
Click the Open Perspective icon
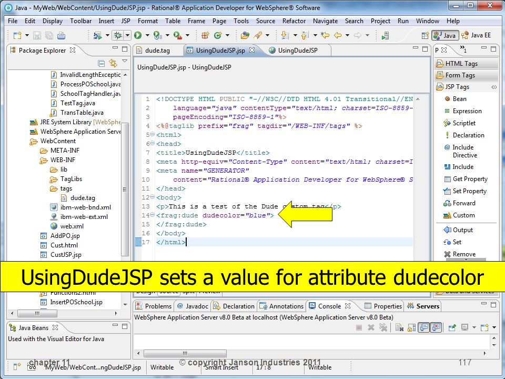(x=425, y=35)
